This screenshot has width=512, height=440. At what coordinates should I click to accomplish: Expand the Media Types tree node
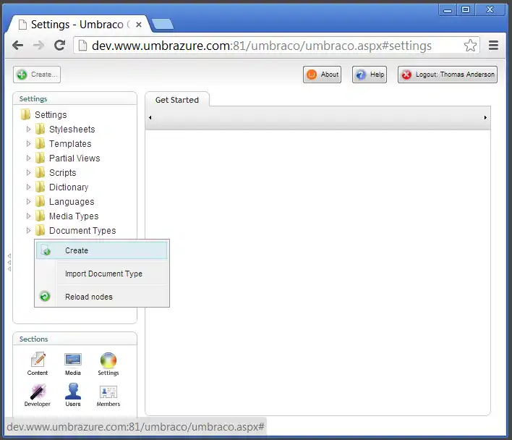[28, 216]
